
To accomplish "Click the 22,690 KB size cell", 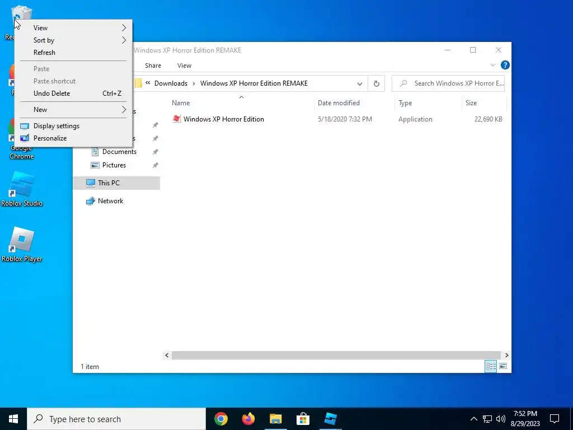I will point(488,119).
